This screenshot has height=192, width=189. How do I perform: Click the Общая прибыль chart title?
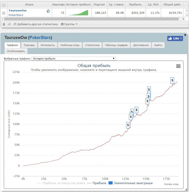click(x=94, y=66)
